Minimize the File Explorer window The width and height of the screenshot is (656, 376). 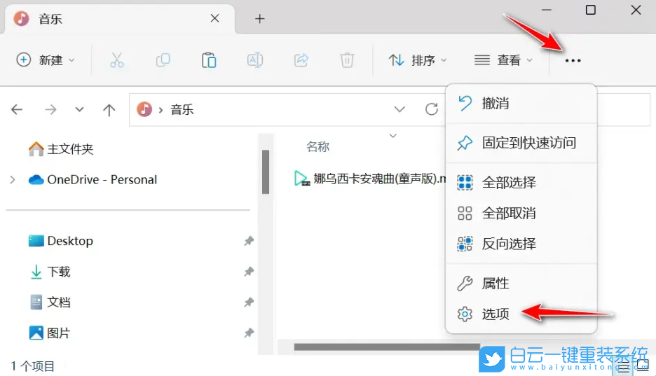tap(547, 10)
